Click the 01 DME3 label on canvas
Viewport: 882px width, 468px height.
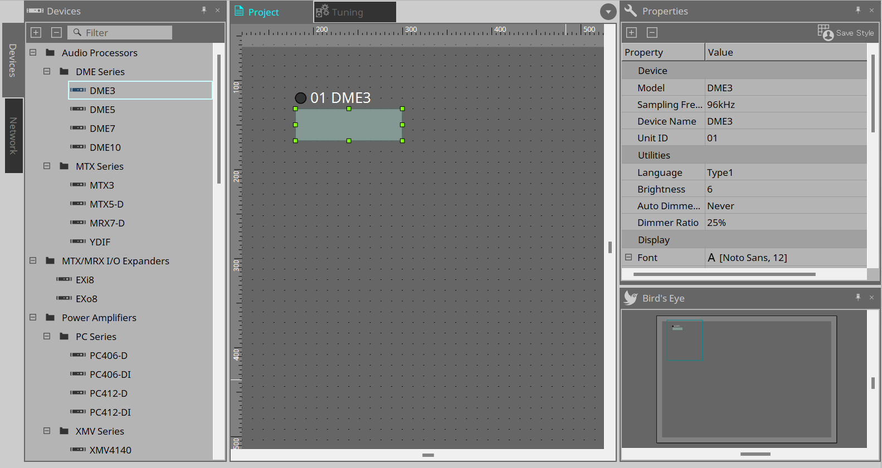point(340,98)
